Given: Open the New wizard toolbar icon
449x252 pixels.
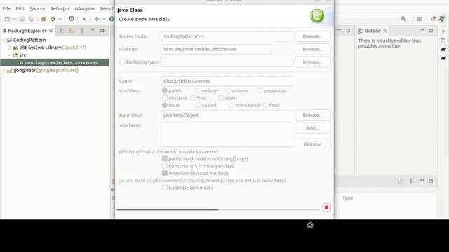Looking at the screenshot, I should click(x=7, y=19).
